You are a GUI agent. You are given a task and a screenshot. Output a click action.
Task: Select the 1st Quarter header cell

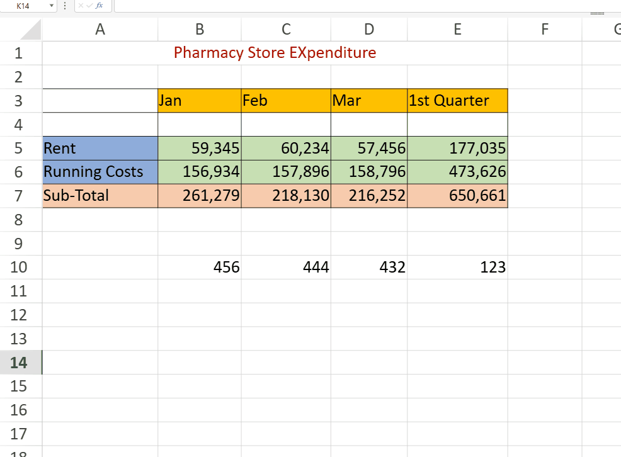[x=457, y=101]
